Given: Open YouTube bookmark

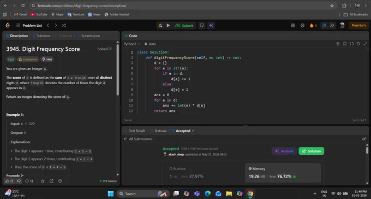Looking at the screenshot, I should coord(39,14).
